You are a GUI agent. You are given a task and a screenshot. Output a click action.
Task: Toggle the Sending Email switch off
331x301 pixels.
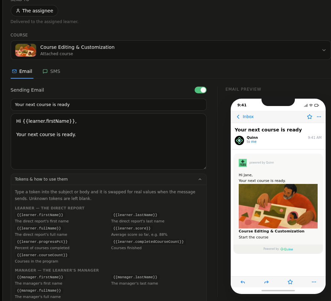(200, 90)
